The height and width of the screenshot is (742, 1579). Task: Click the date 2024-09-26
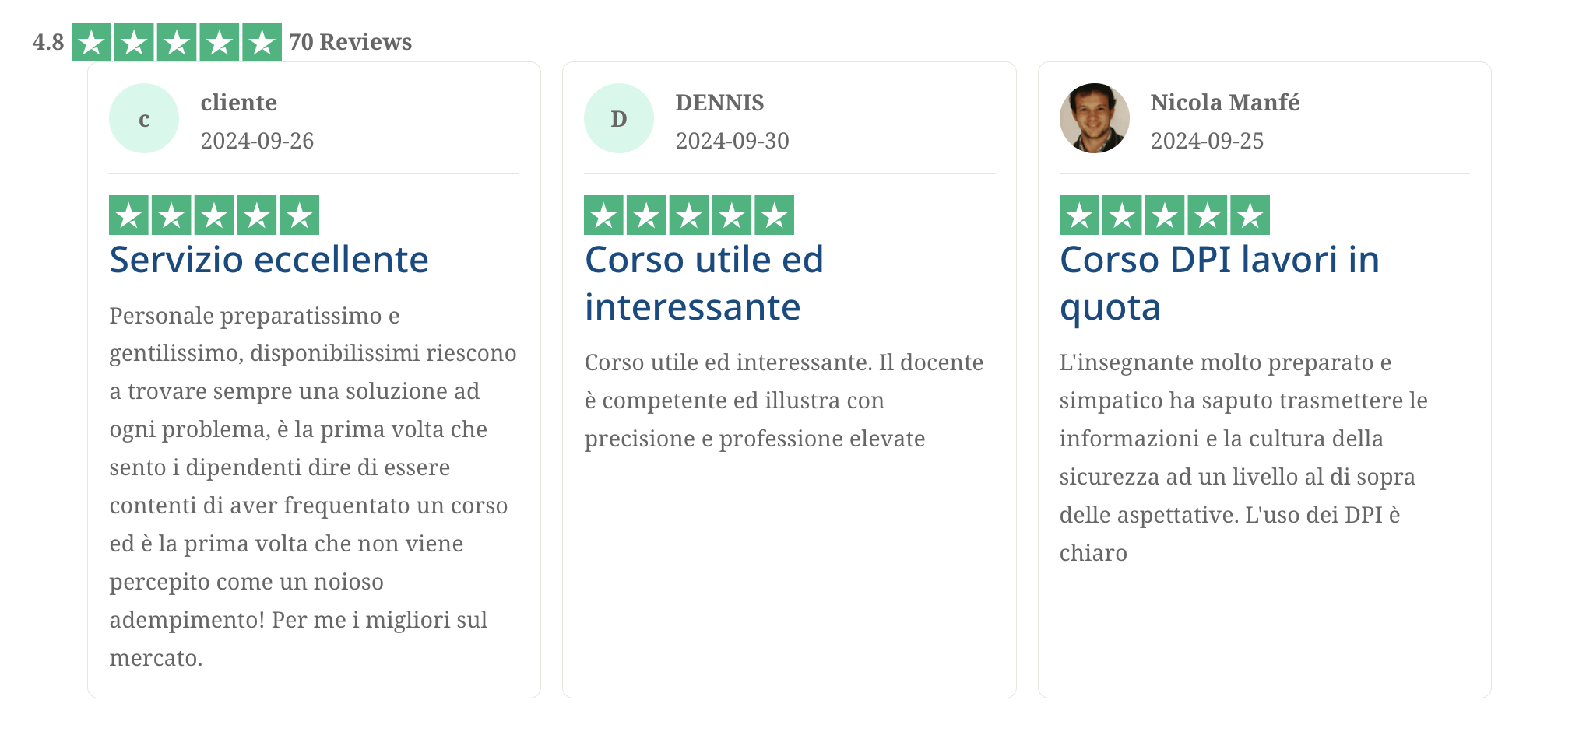coord(257,141)
